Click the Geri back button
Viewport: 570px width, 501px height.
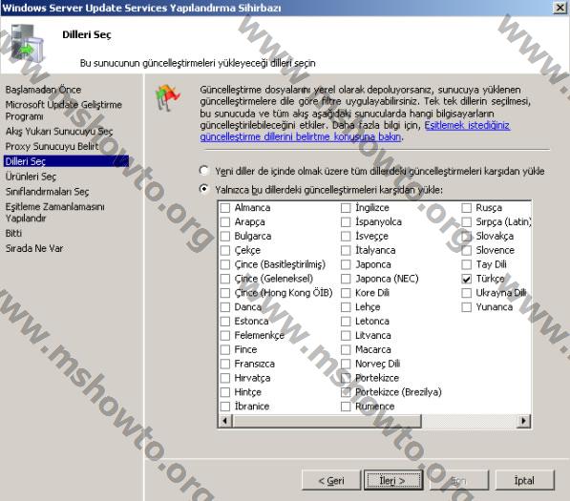point(331,480)
